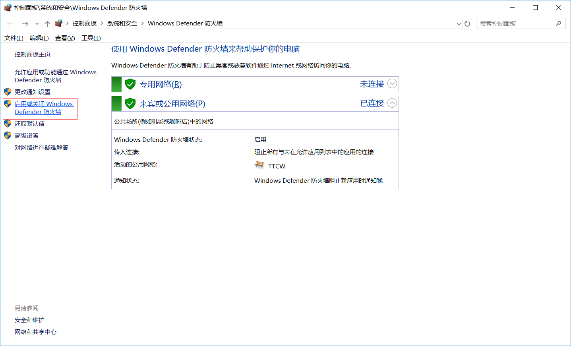
Task: Click the control panel icon in address bar
Action: coord(59,23)
